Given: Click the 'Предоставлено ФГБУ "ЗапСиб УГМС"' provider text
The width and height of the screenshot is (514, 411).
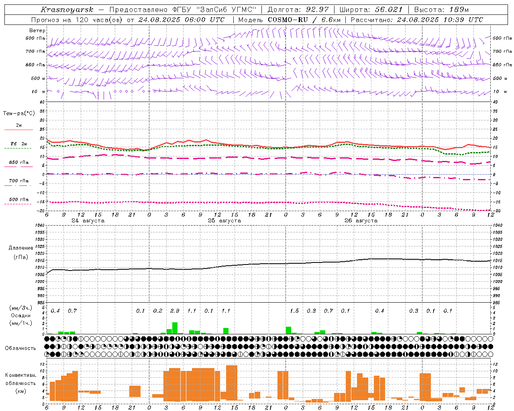Looking at the screenshot, I should click(x=183, y=10).
